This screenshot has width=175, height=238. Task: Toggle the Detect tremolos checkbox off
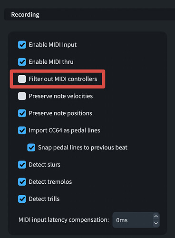tap(22, 182)
